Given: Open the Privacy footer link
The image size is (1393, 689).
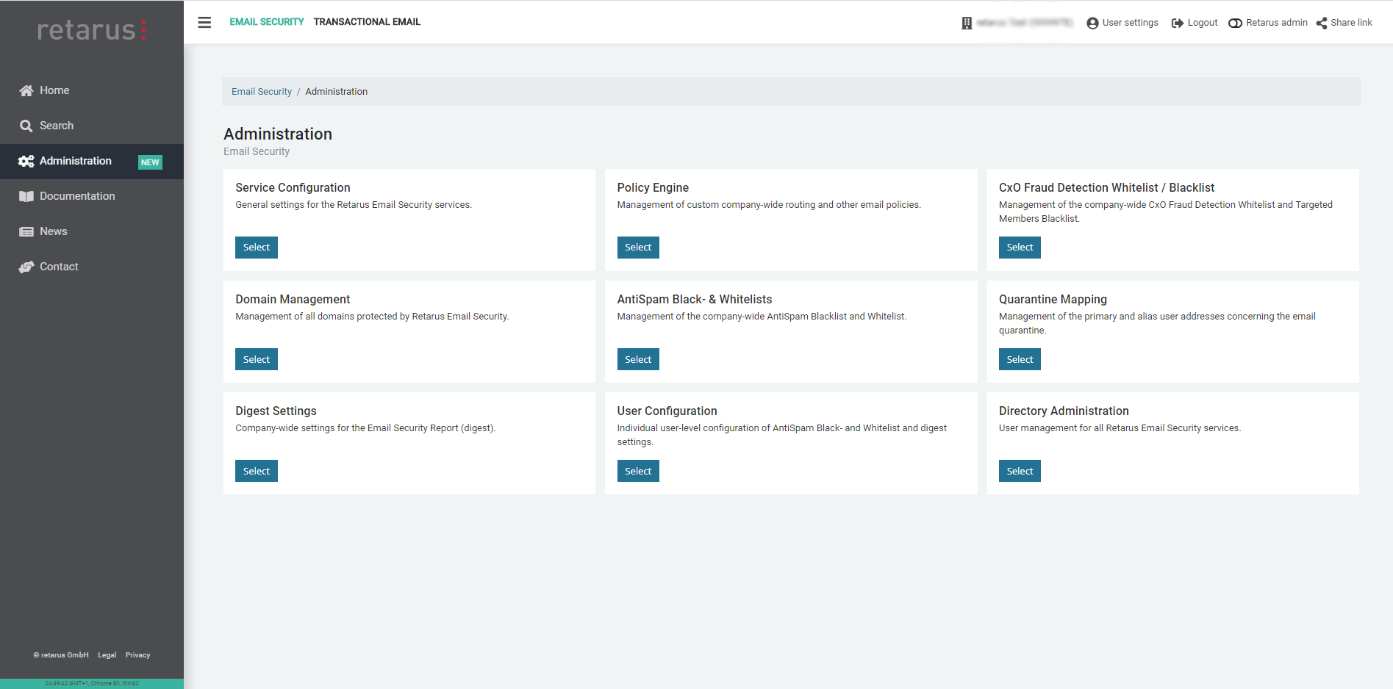Looking at the screenshot, I should coord(137,655).
